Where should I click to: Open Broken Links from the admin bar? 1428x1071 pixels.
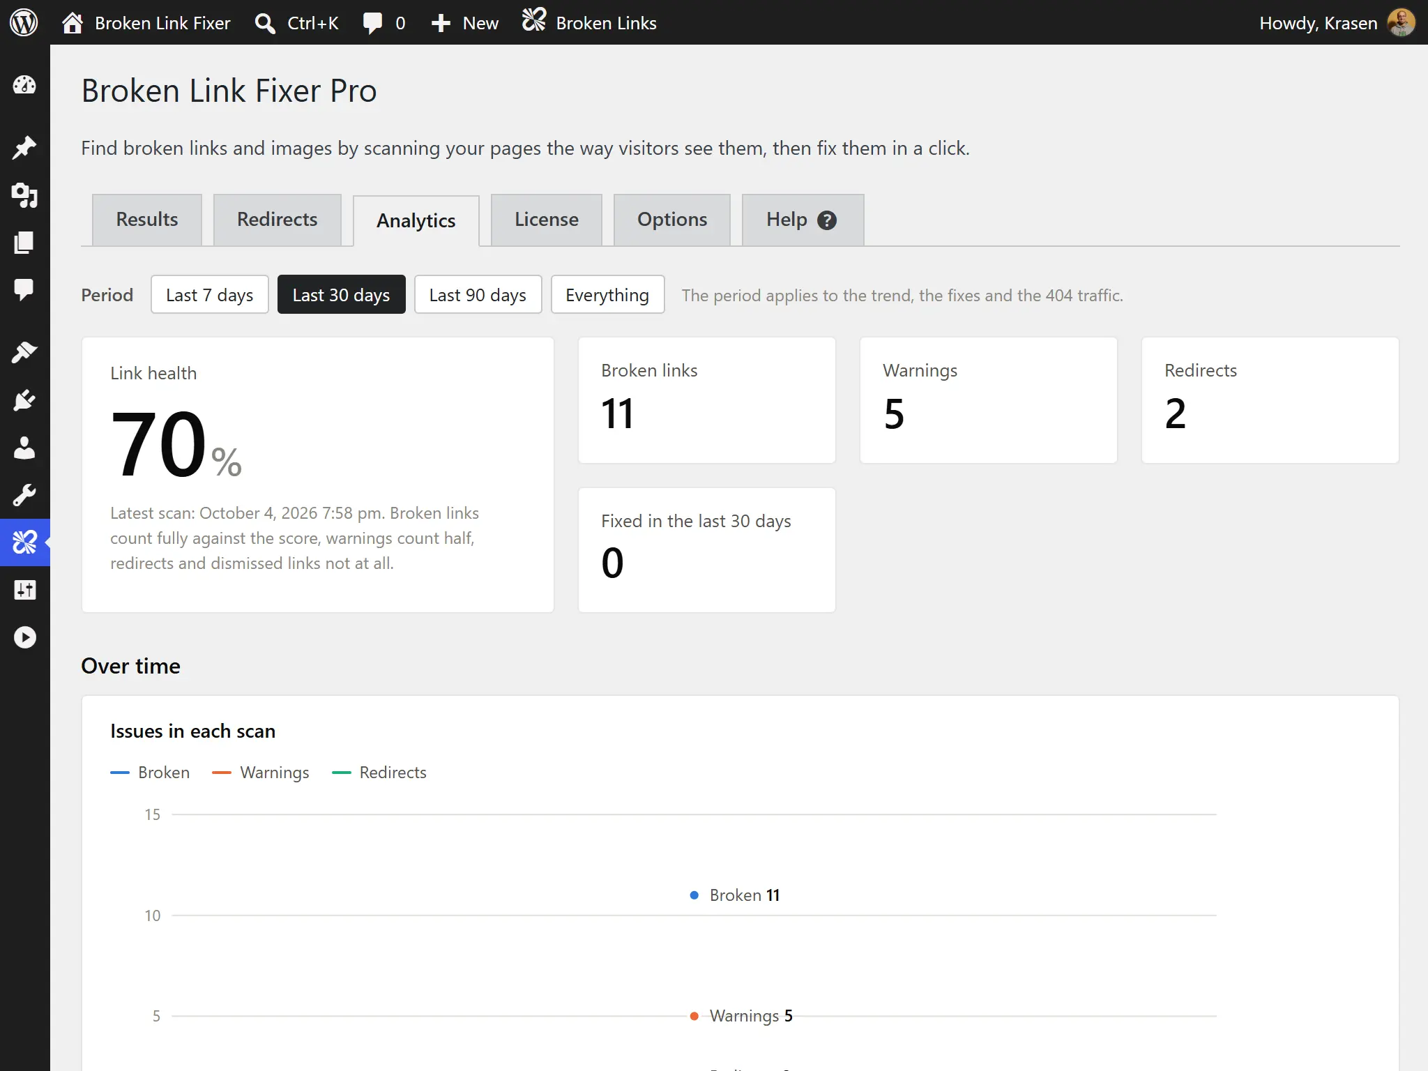[590, 23]
